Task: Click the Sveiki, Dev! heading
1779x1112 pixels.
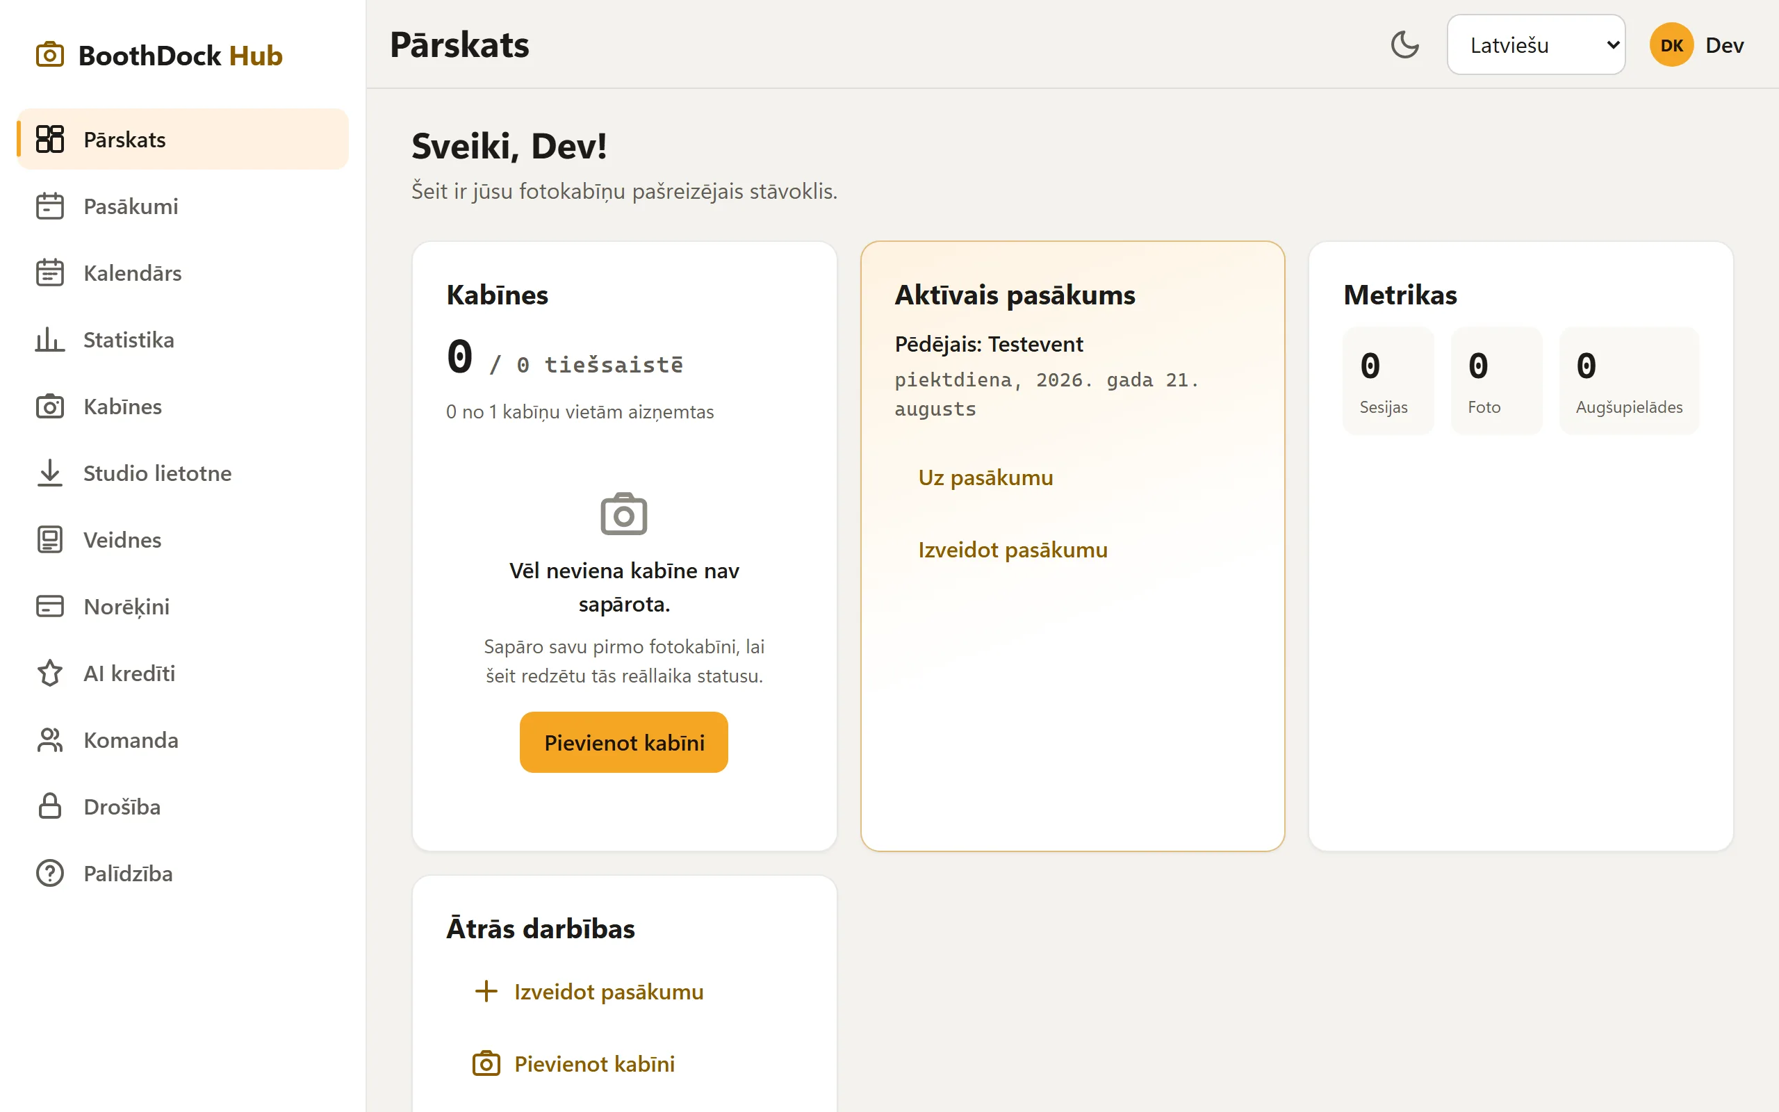Action: pos(509,146)
